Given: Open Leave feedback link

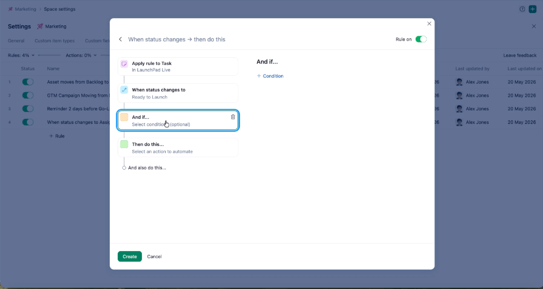Looking at the screenshot, I should point(520,55).
